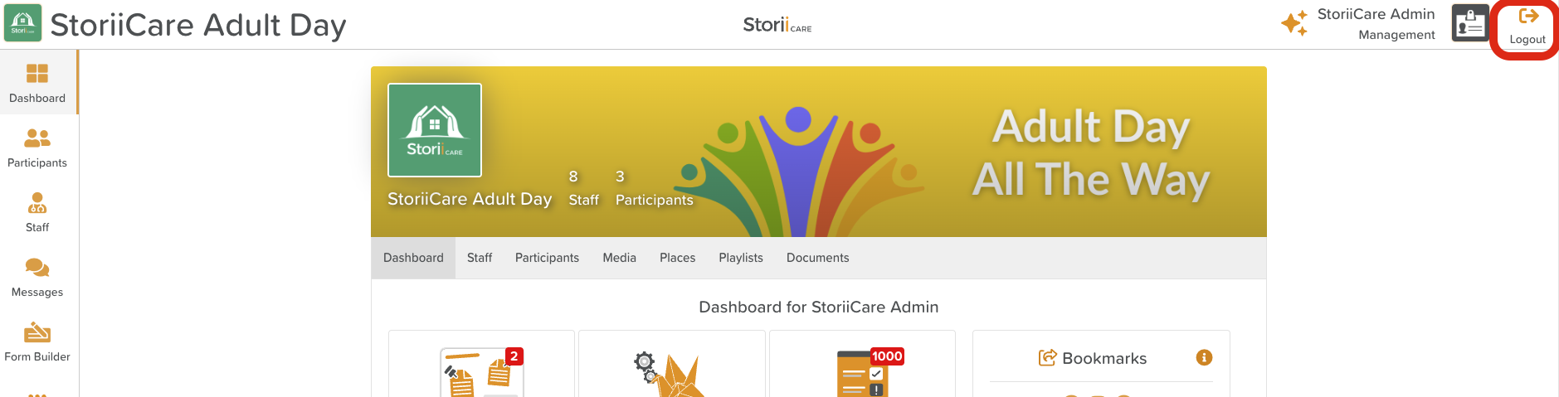
Task: Click the orange sparkle stars icon
Action: [1294, 23]
